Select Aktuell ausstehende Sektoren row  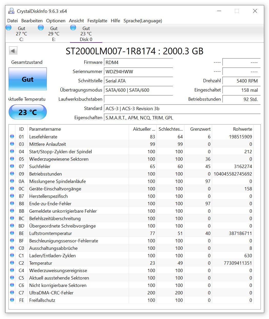(131, 278)
